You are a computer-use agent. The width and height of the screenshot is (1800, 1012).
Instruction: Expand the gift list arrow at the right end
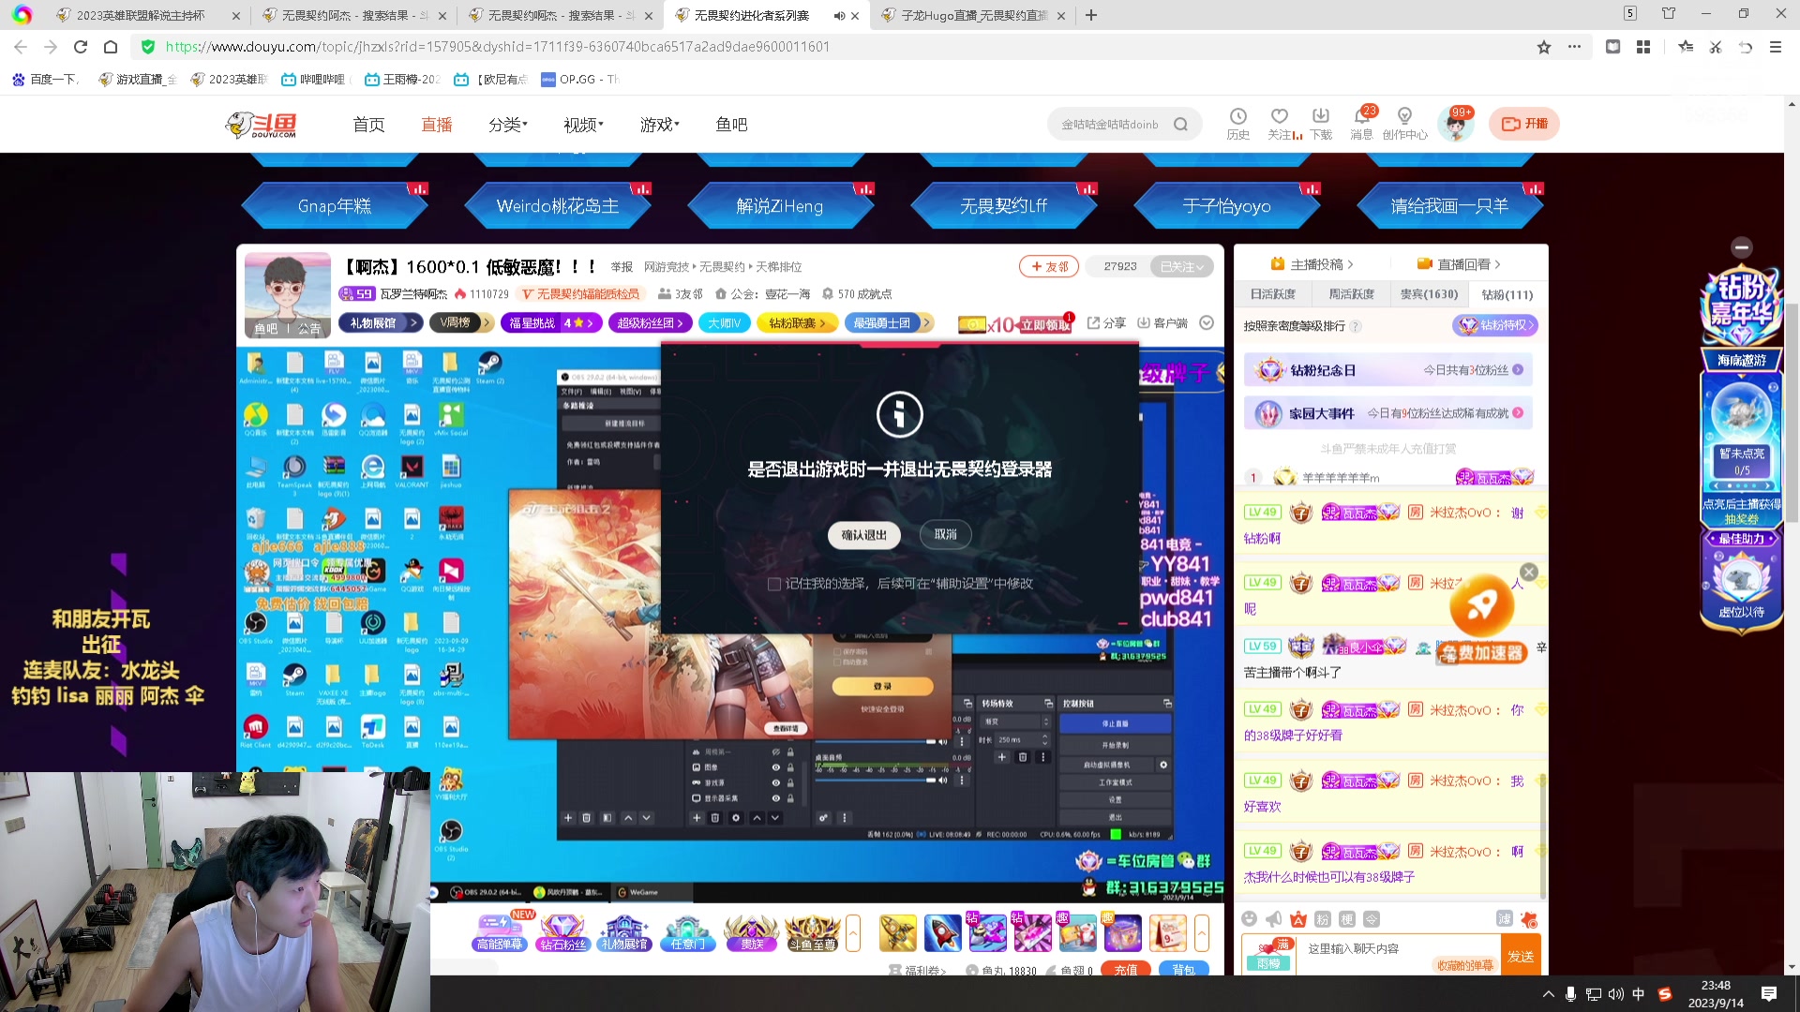[x=1202, y=933]
